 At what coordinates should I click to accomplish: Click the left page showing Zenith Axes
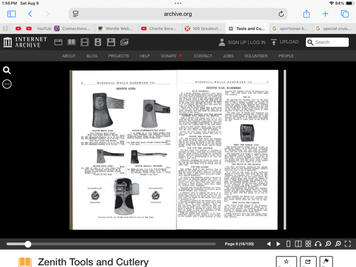point(123,150)
